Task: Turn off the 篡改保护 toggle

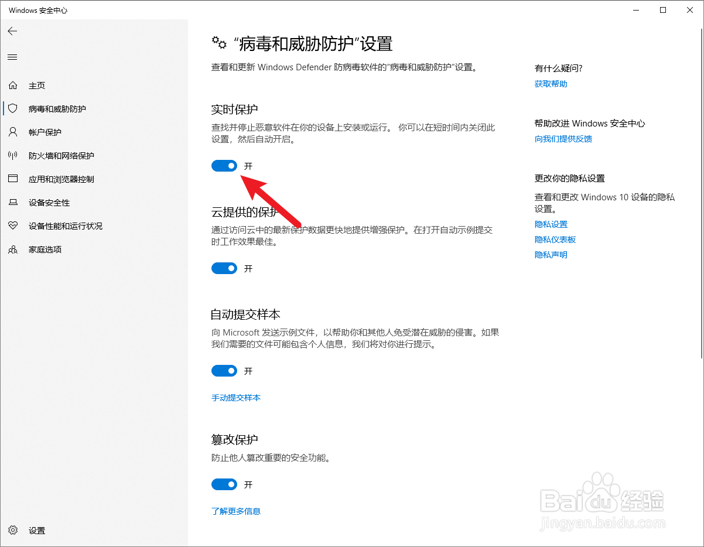Action: tap(224, 485)
